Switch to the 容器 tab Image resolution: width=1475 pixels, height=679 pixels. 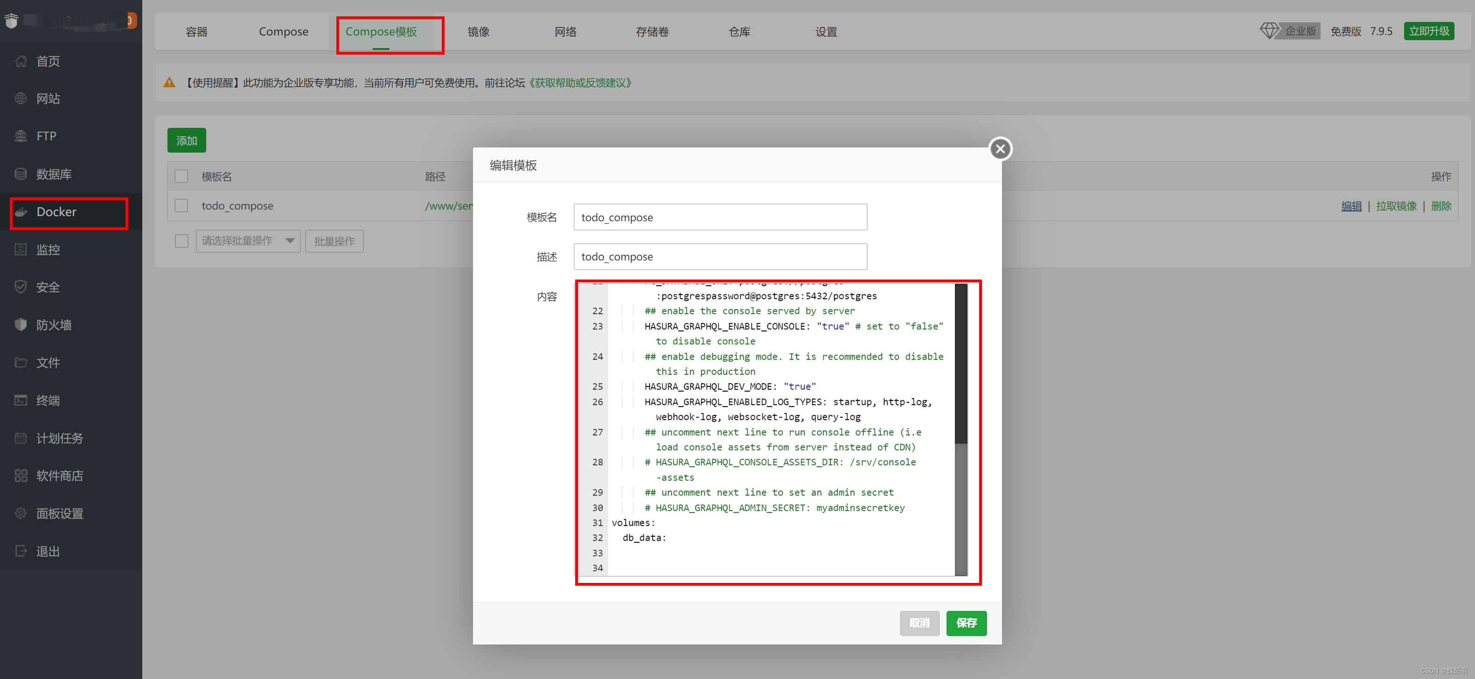pyautogui.click(x=196, y=32)
